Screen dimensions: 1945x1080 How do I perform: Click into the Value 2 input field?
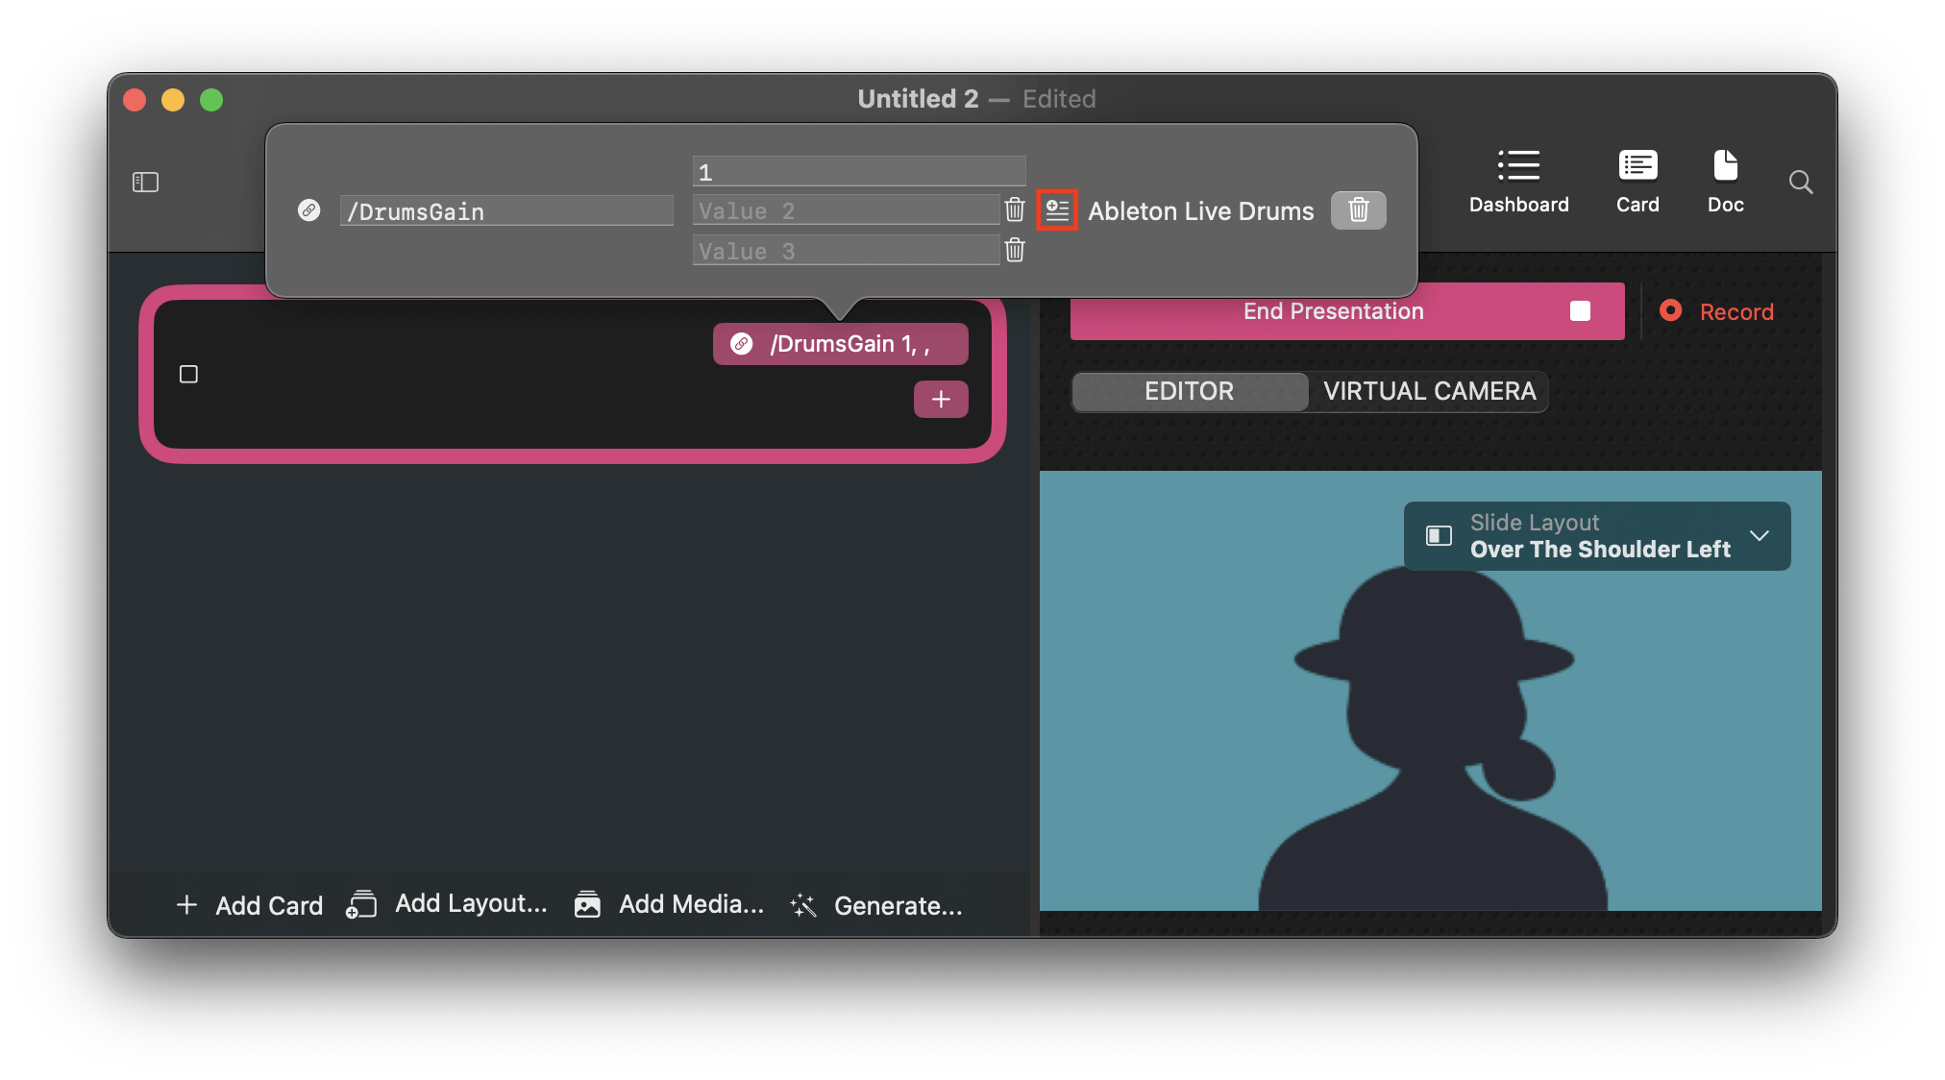(845, 210)
